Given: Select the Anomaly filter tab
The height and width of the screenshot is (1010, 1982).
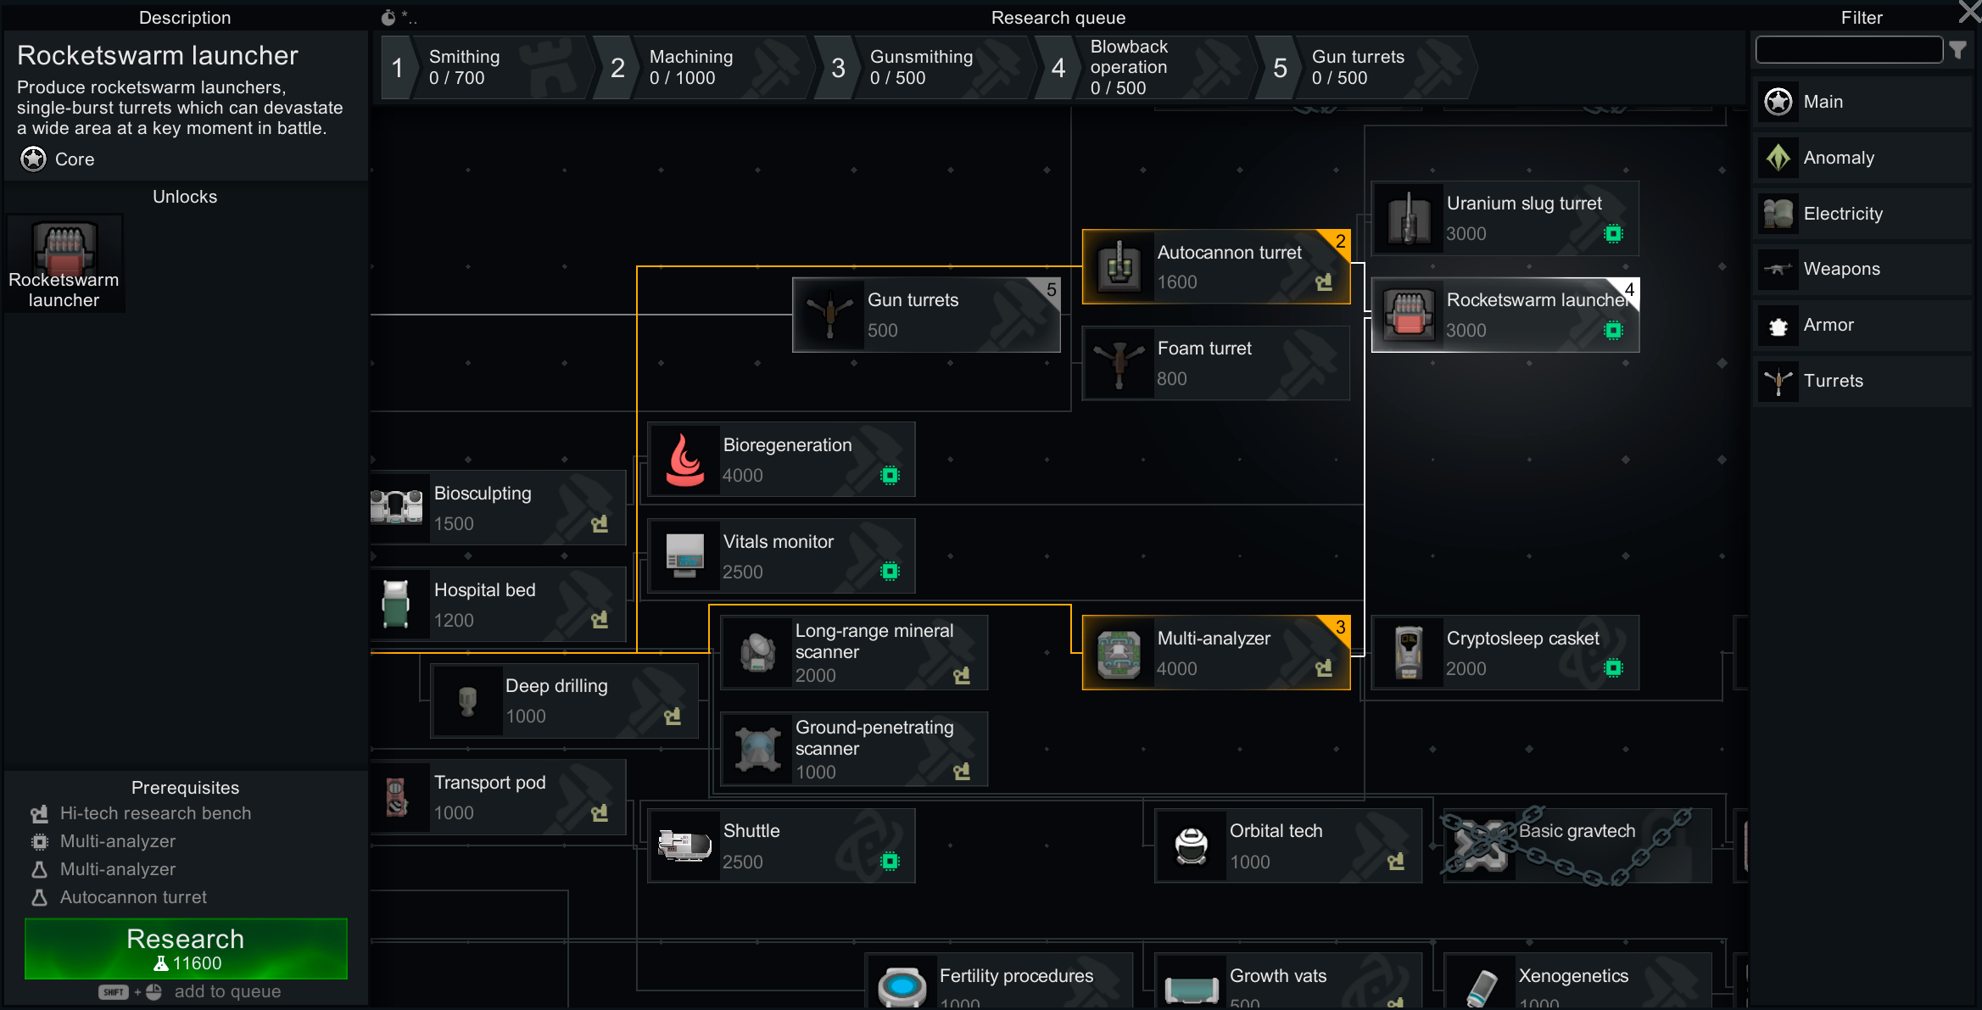Looking at the screenshot, I should coord(1862,158).
